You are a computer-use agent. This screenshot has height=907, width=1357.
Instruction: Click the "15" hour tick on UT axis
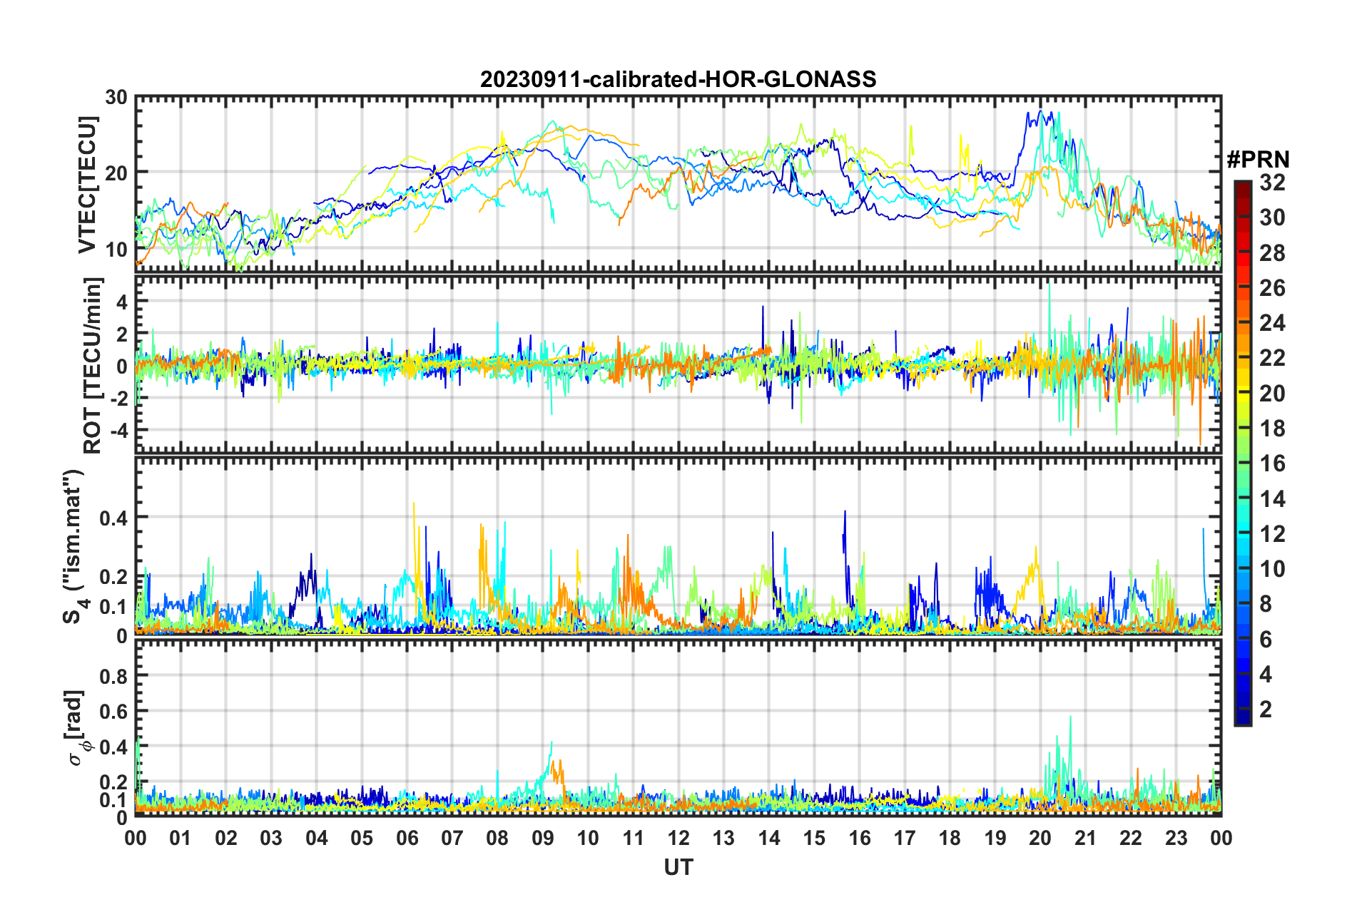pos(814,838)
